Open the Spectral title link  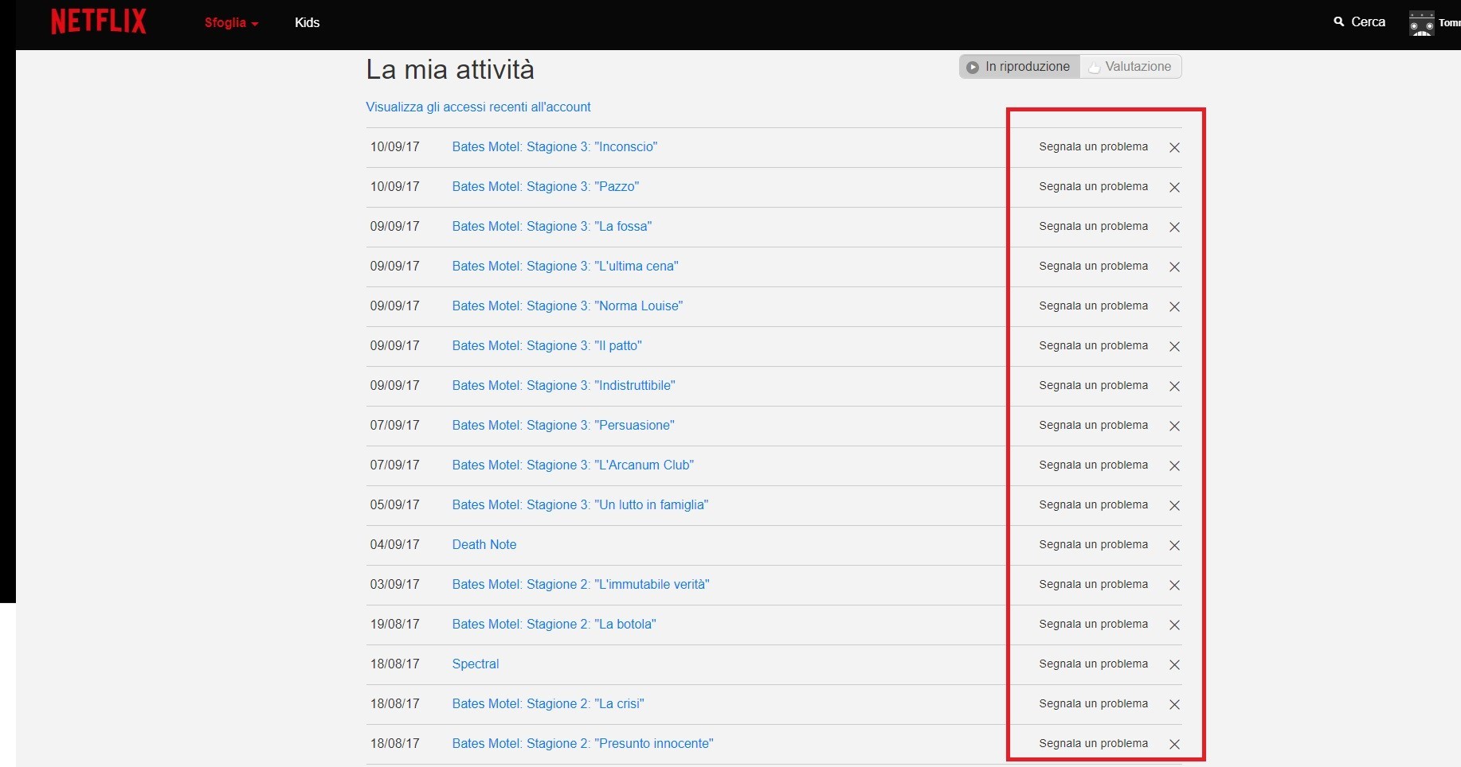(x=476, y=664)
